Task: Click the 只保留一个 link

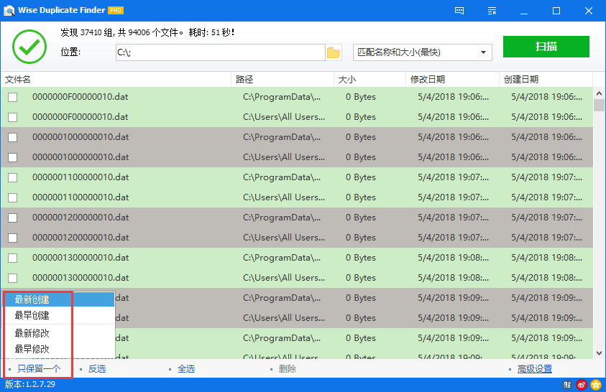Action: point(39,369)
